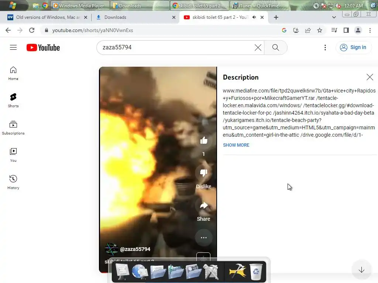This screenshot has width=378, height=283.
Task: Close the Downloads tab
Action: coord(174,17)
